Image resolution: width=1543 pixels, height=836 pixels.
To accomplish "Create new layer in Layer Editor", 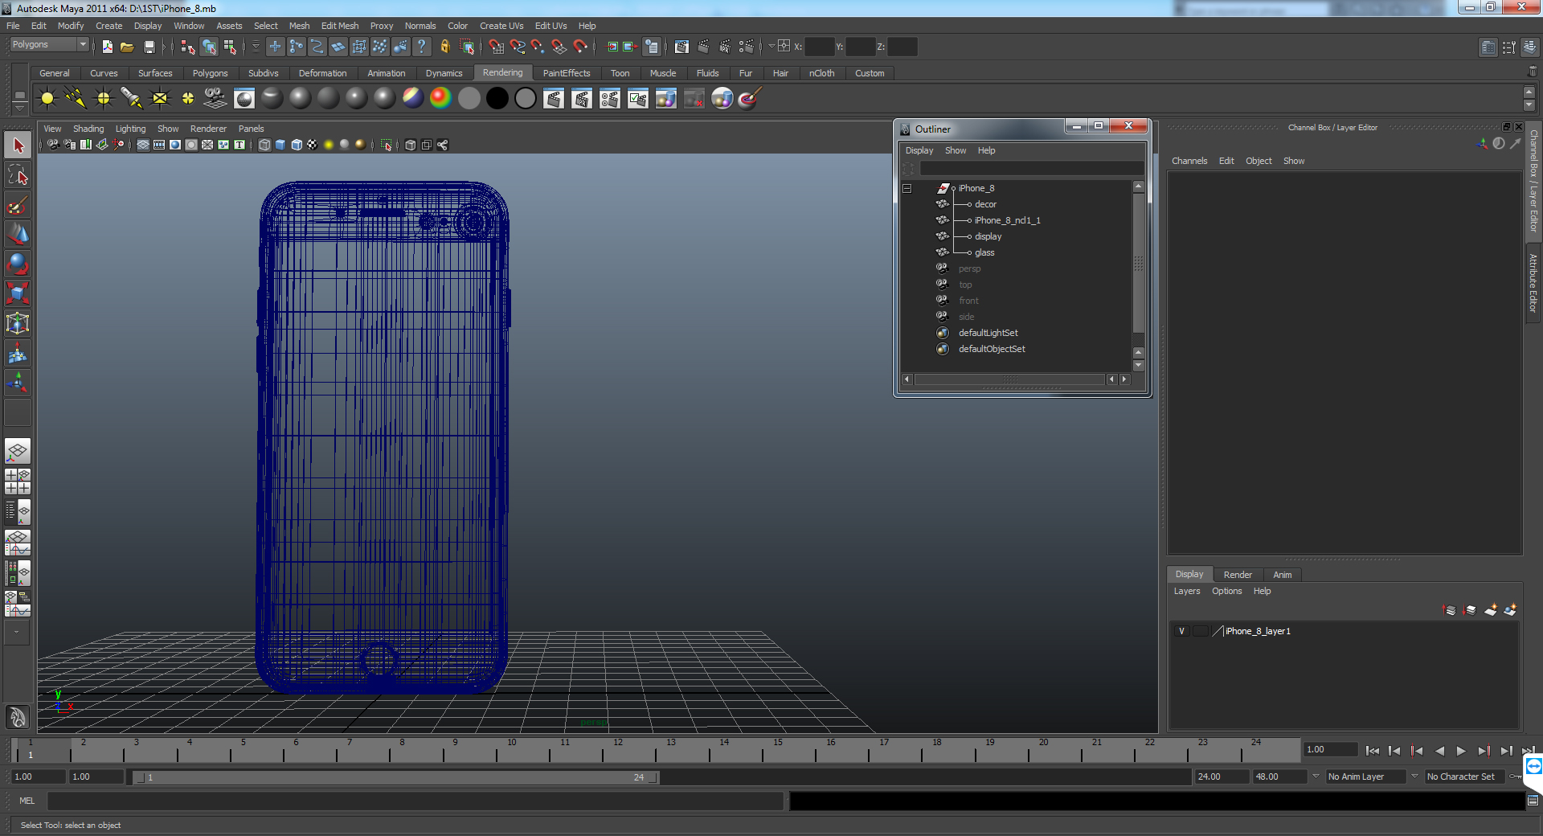I will 1491,610.
